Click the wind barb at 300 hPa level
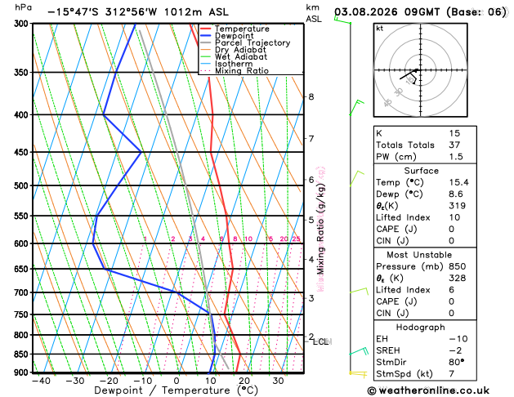Viewport: 514px width, 397px height. pos(342,20)
